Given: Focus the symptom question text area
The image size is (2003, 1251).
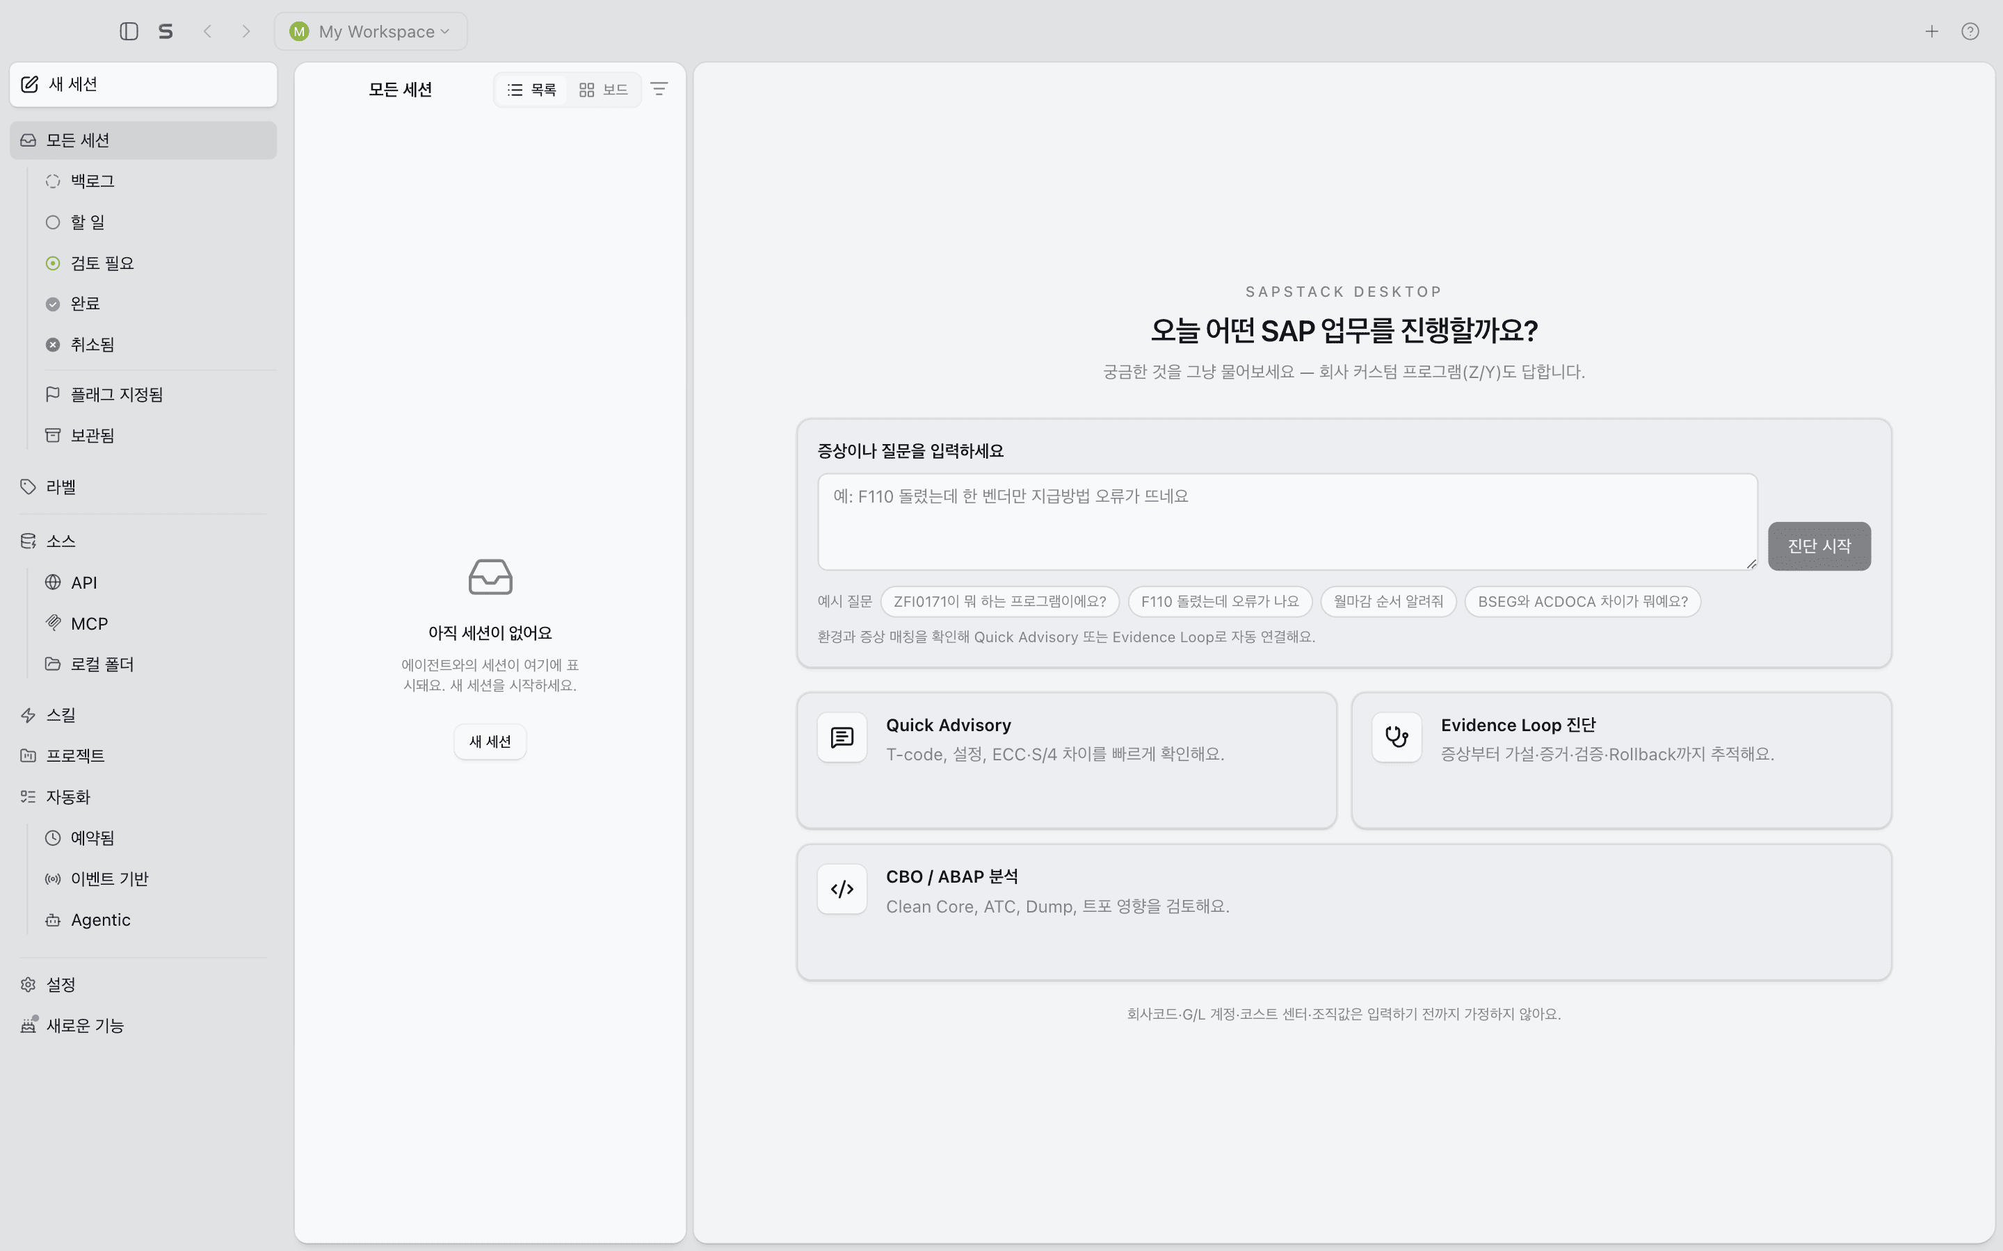Looking at the screenshot, I should (x=1287, y=521).
